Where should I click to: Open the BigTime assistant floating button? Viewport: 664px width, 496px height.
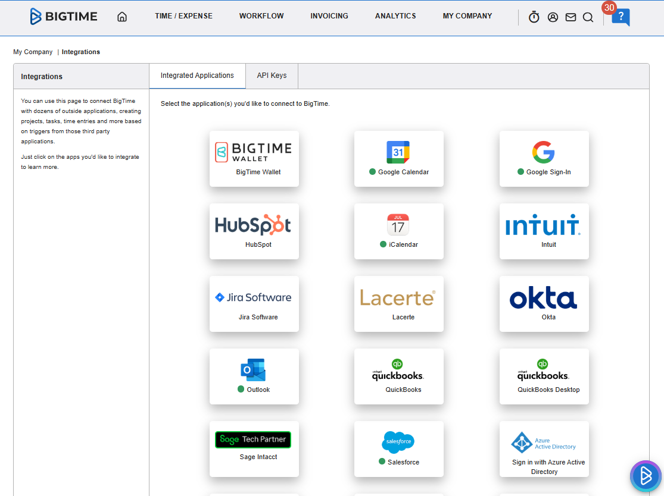click(x=646, y=476)
